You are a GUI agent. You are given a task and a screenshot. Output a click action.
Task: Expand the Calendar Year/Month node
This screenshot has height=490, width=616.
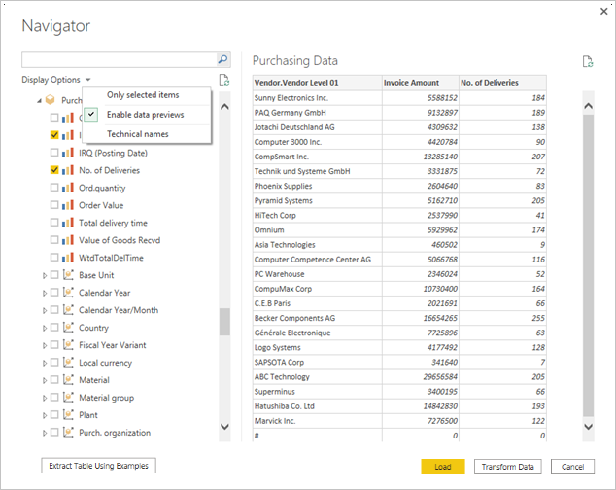(x=45, y=311)
